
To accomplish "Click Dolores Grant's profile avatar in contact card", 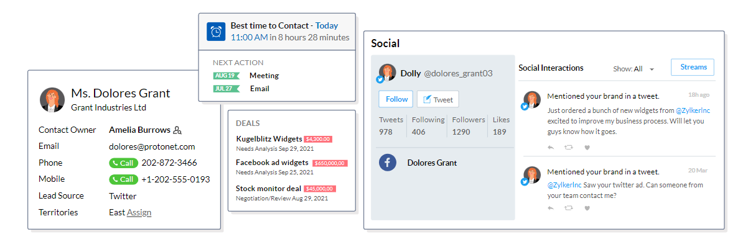I will tap(52, 99).
